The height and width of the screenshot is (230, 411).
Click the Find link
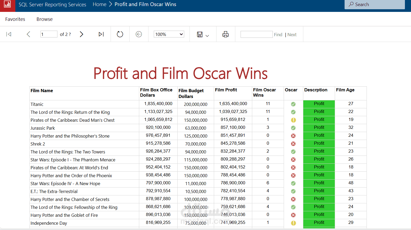(278, 34)
